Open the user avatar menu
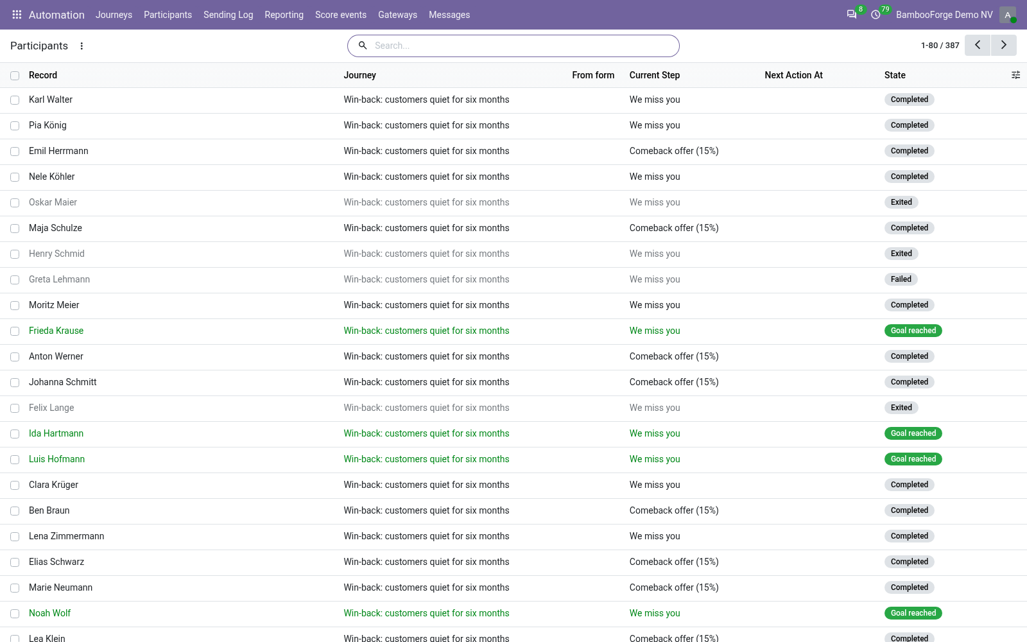Screen dimensions: 1027x642 coord(1008,15)
